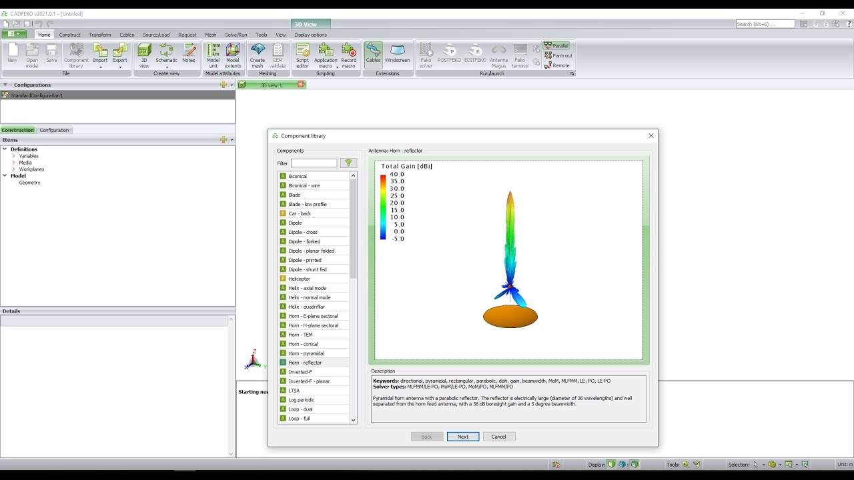
Task: Close the 3D view 1 tab
Action: click(301, 85)
